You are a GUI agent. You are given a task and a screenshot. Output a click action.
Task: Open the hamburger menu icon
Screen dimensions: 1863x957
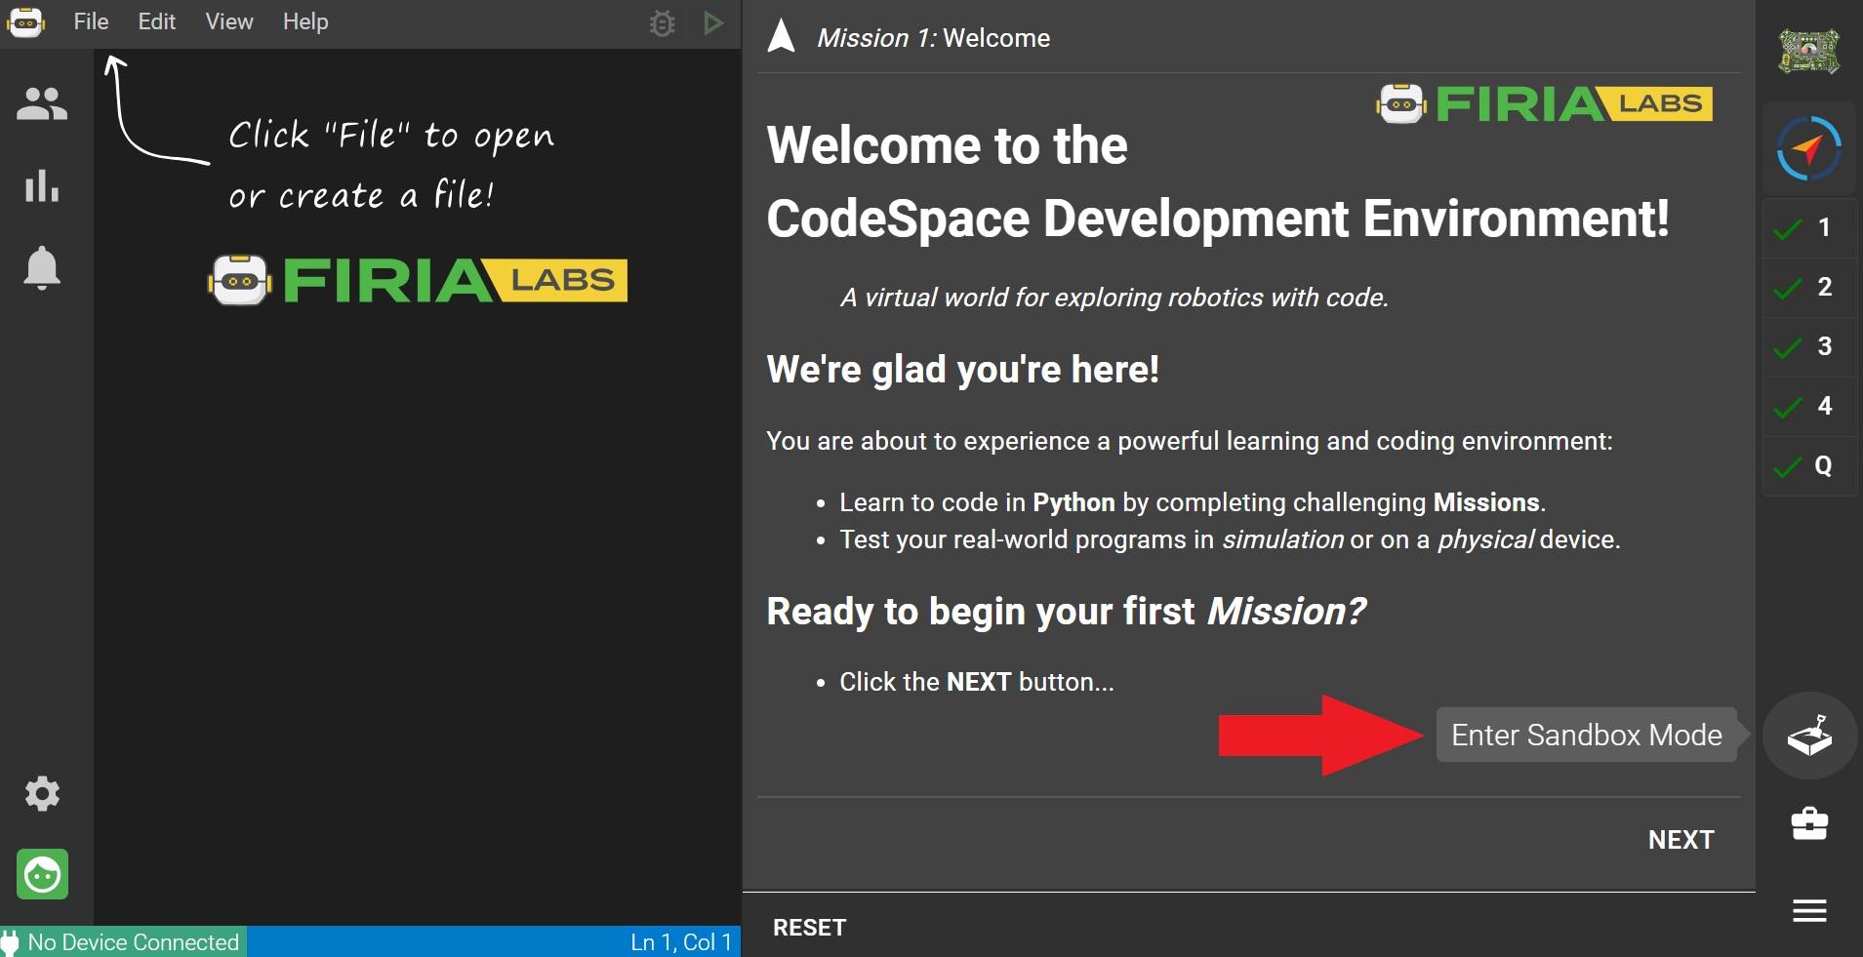[1809, 910]
